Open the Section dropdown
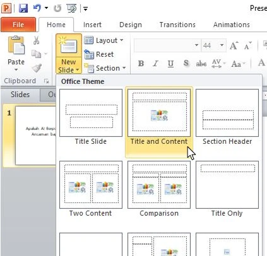Viewport: 267px width, 256px height. (105, 68)
